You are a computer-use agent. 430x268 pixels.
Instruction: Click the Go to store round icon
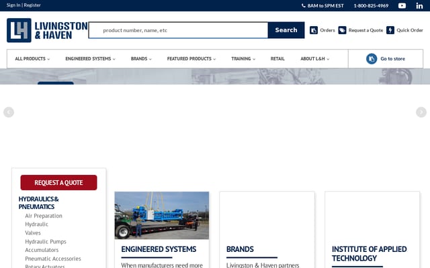coord(372,59)
